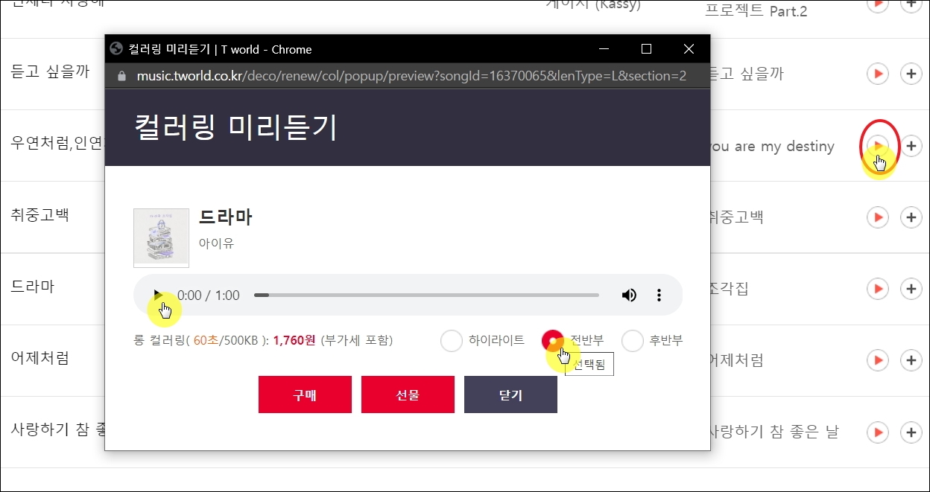Click song title 드라마 in background list
This screenshot has height=492, width=930.
click(x=32, y=287)
